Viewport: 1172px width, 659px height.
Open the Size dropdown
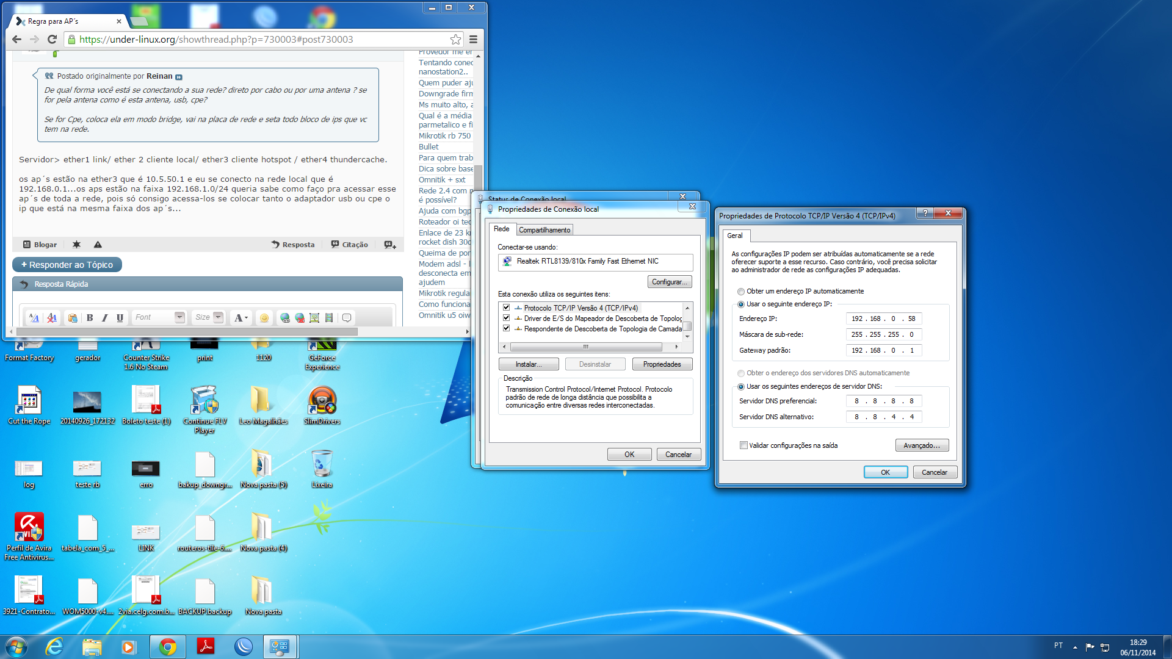[x=218, y=317]
